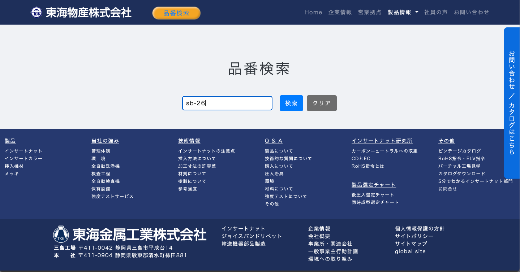This screenshot has height=272, width=520.
Task: Click the part number search input field
Action: point(227,103)
